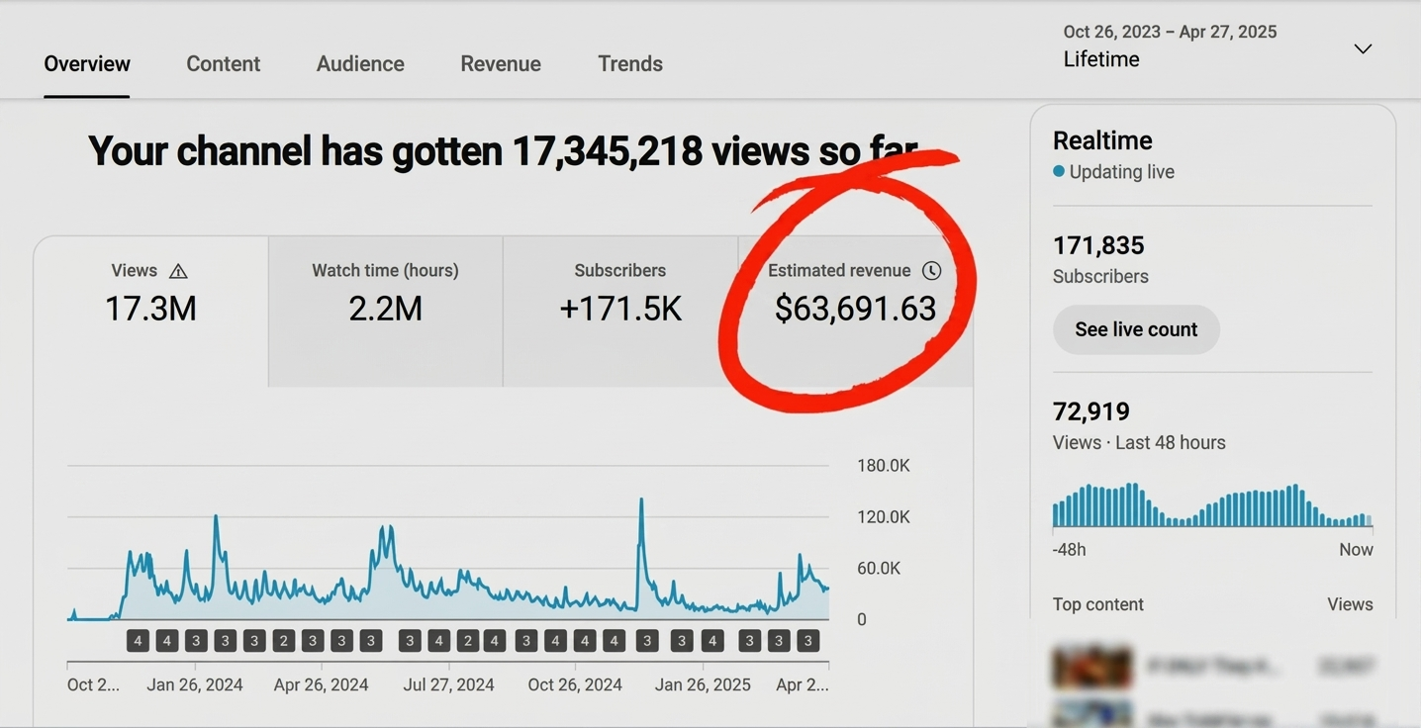Click the -48h label under realtime chart
This screenshot has width=1421, height=728.
coord(1070,550)
